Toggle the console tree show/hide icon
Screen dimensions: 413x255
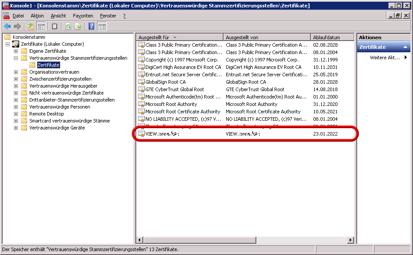click(x=41, y=27)
